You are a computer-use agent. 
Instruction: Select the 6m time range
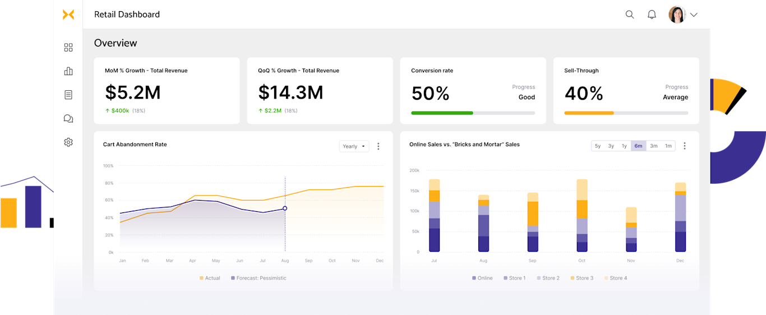pos(638,146)
